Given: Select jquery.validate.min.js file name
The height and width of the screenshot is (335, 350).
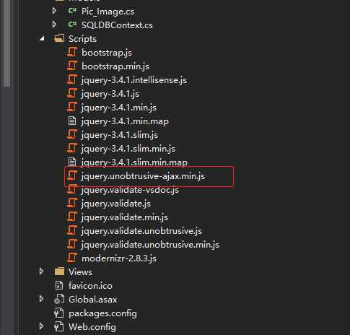Looking at the screenshot, I should [125, 217].
